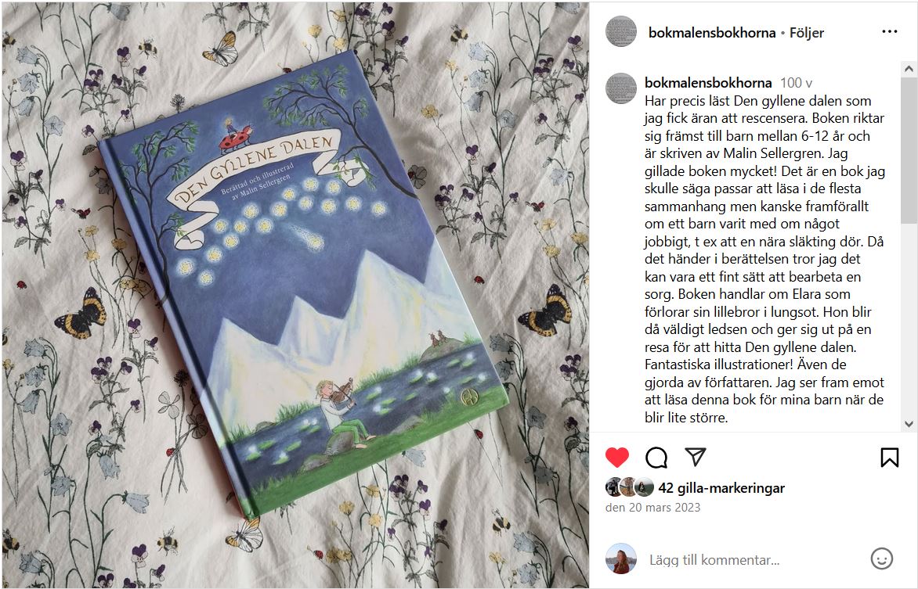Click the Följer following button
918x589 pixels.
[x=806, y=33]
